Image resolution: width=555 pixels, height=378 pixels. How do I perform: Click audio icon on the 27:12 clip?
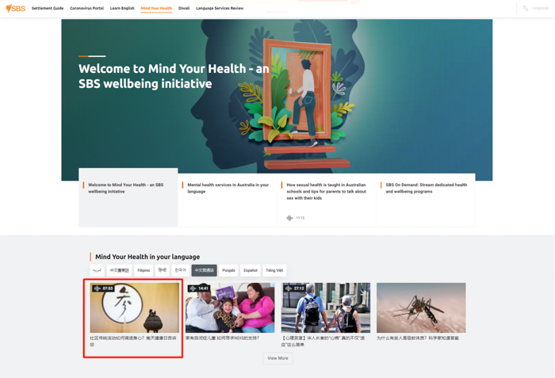point(289,288)
